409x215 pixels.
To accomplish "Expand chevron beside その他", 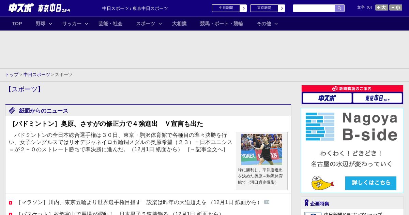I will point(276,24).
